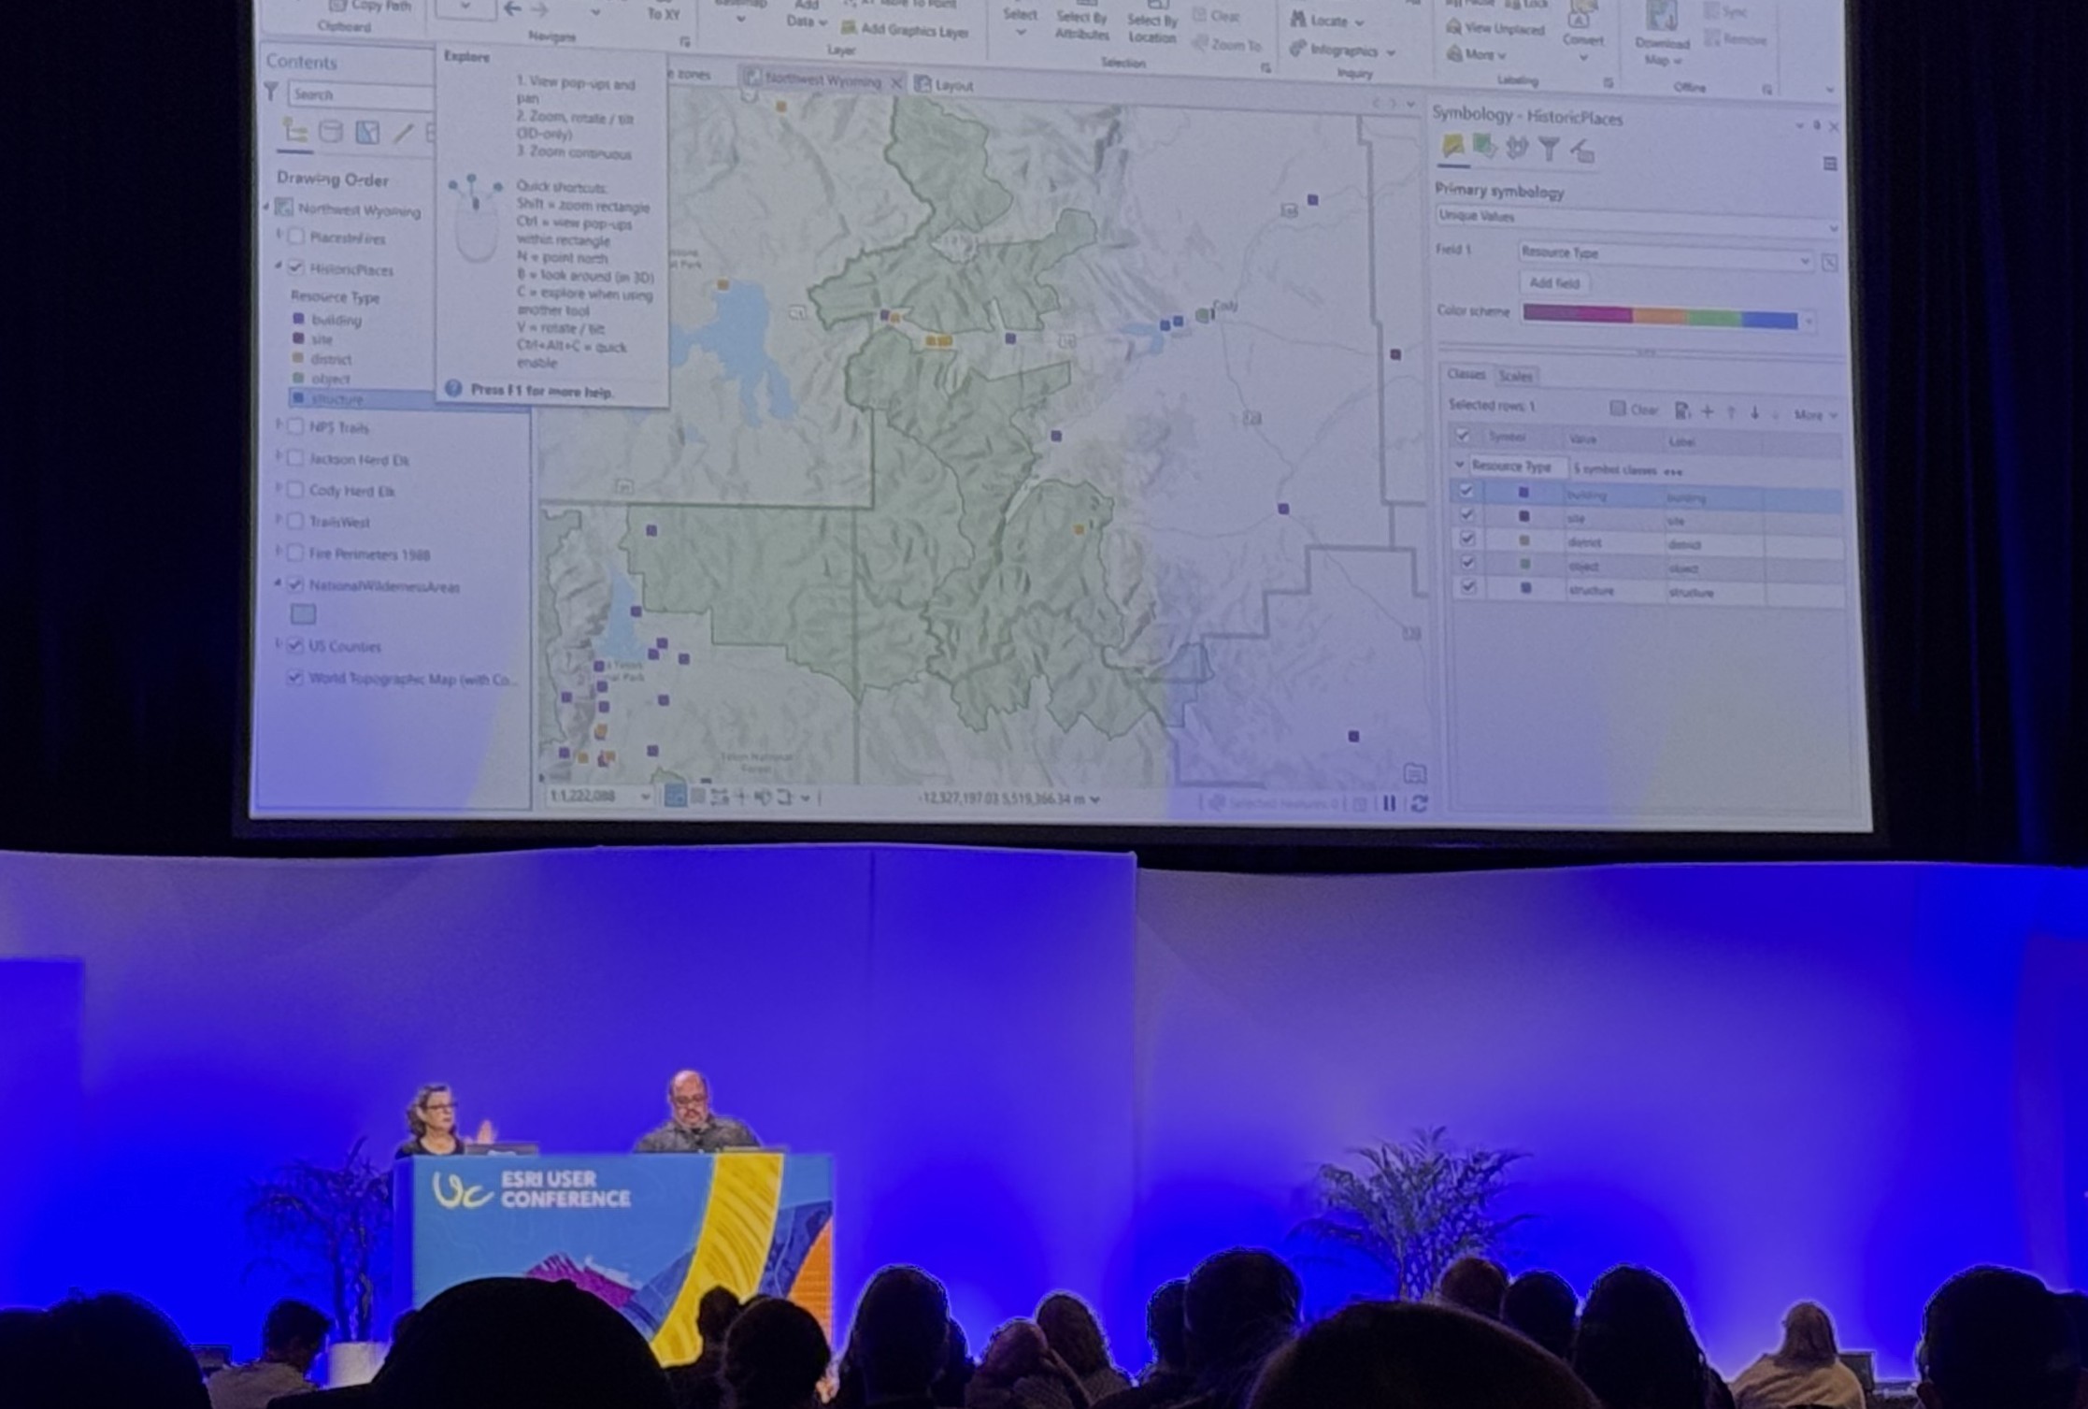Turn on Cody Herd Elk layer checkbox

pyautogui.click(x=296, y=489)
